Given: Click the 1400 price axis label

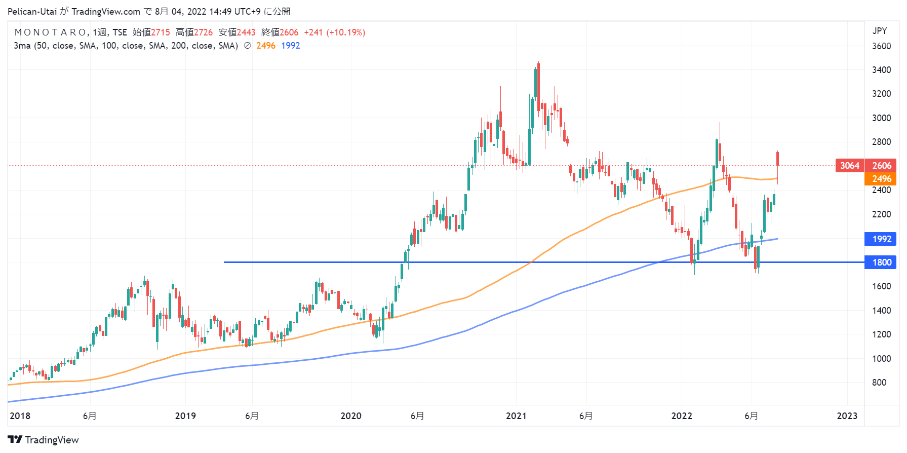Looking at the screenshot, I should pos(881,311).
